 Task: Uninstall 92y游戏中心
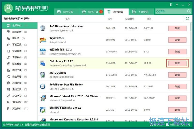(x=177, y=40)
